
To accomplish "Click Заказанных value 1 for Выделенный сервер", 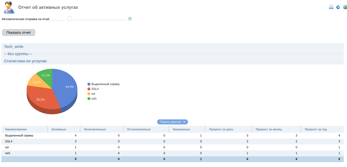I will tap(201, 135).
